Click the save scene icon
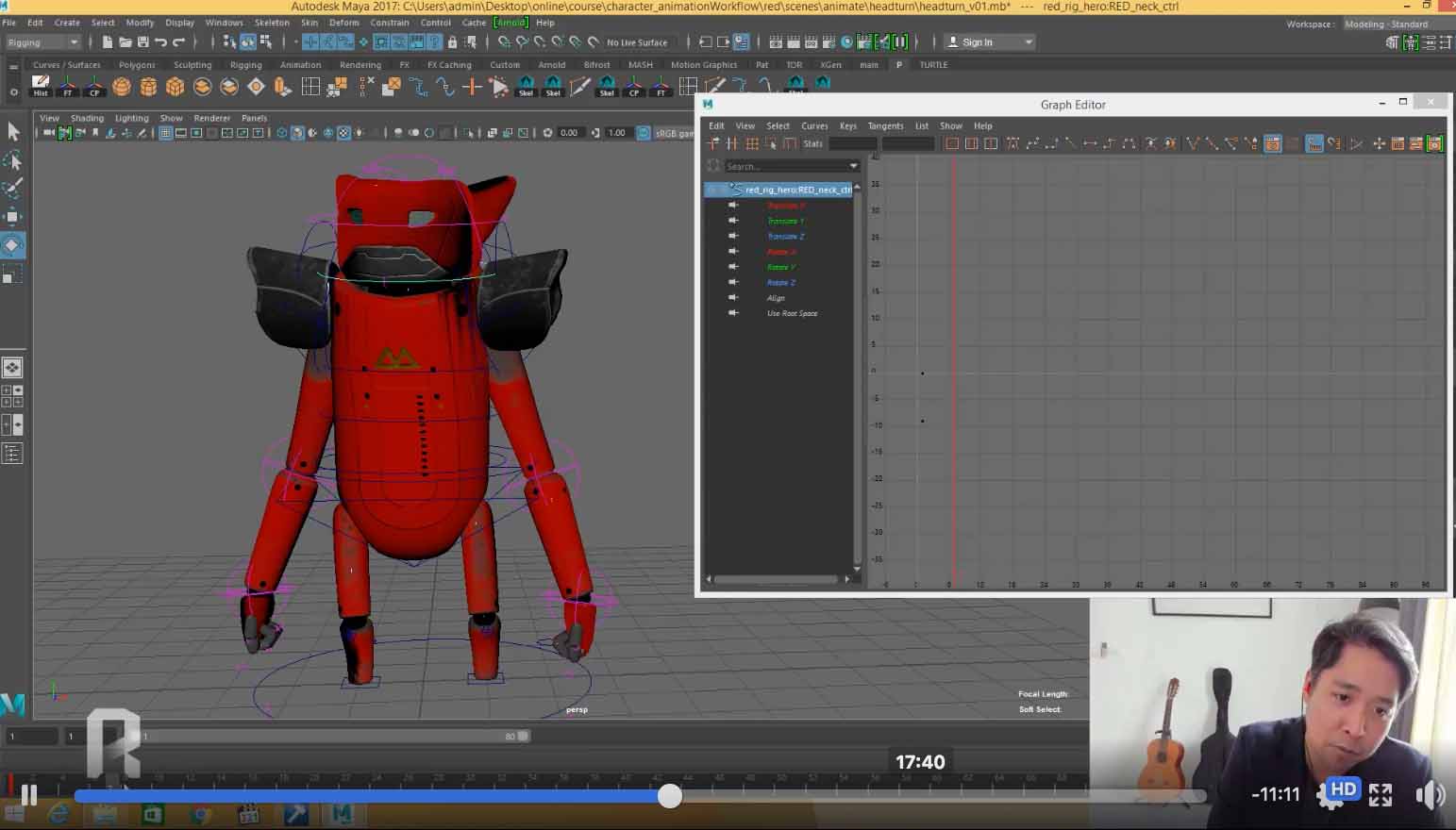Image resolution: width=1456 pixels, height=830 pixels. pyautogui.click(x=142, y=42)
